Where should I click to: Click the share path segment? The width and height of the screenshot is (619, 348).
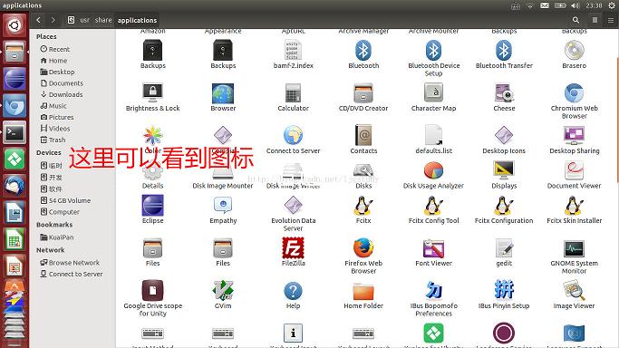point(103,20)
